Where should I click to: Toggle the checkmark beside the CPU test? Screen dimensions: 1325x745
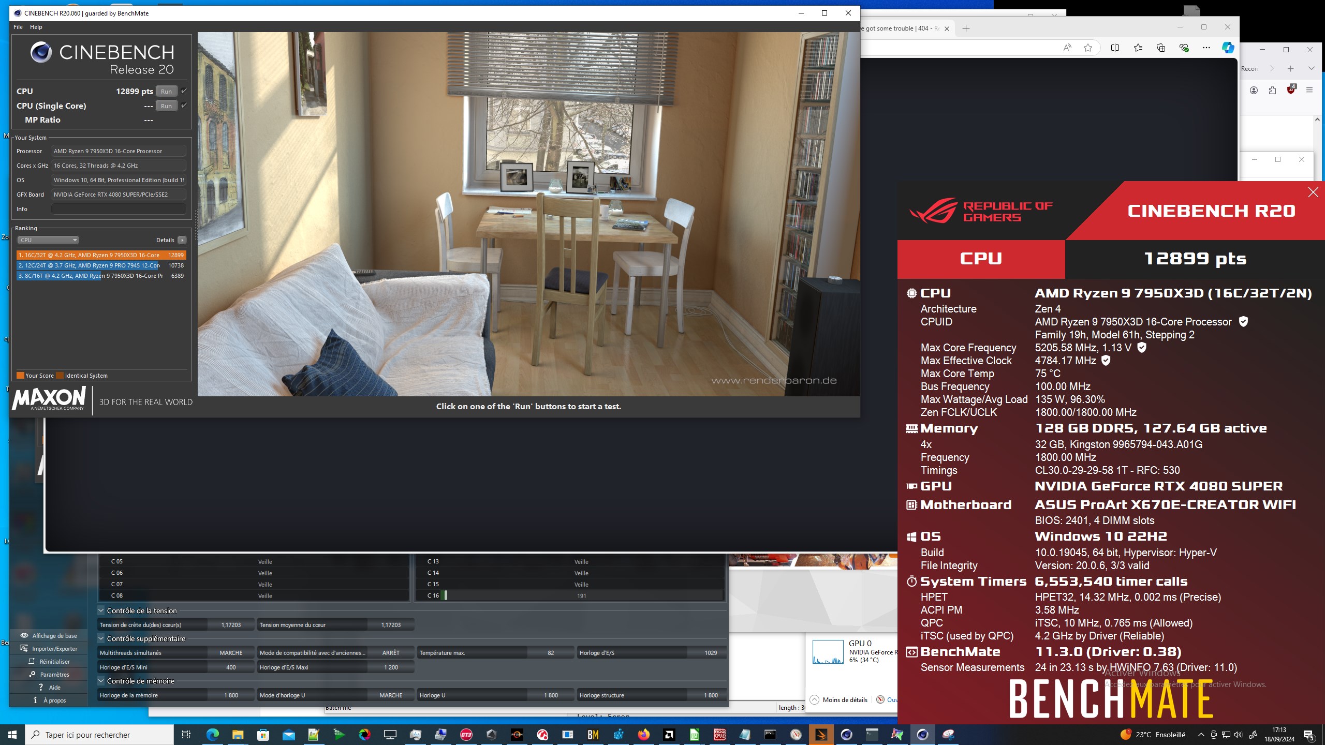coord(184,91)
